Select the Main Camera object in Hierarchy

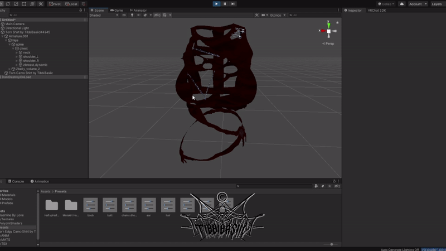(16, 24)
